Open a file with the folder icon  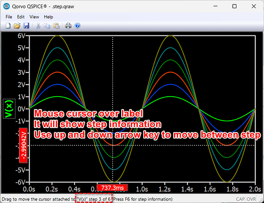coord(17,26)
